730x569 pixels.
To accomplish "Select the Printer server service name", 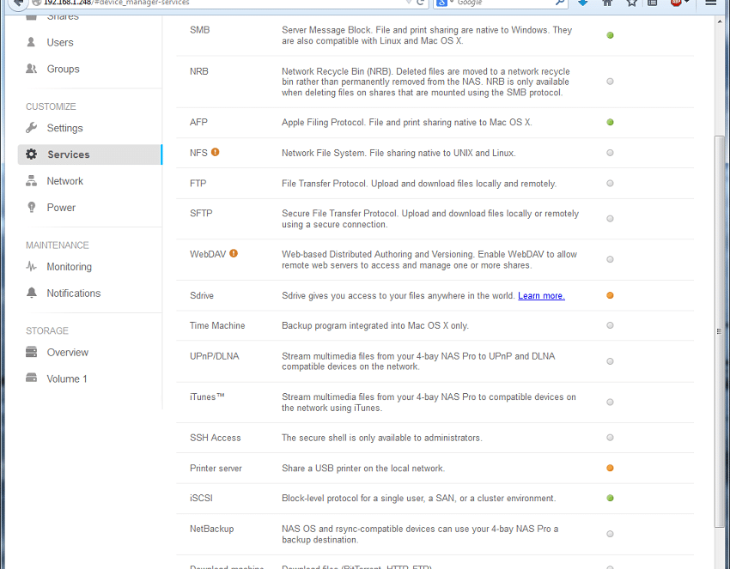I will (216, 468).
